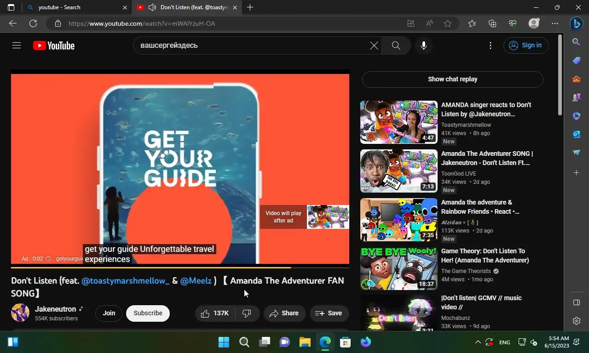This screenshot has height=353, width=589.
Task: Dislike the video with thumbs down
Action: tap(247, 313)
